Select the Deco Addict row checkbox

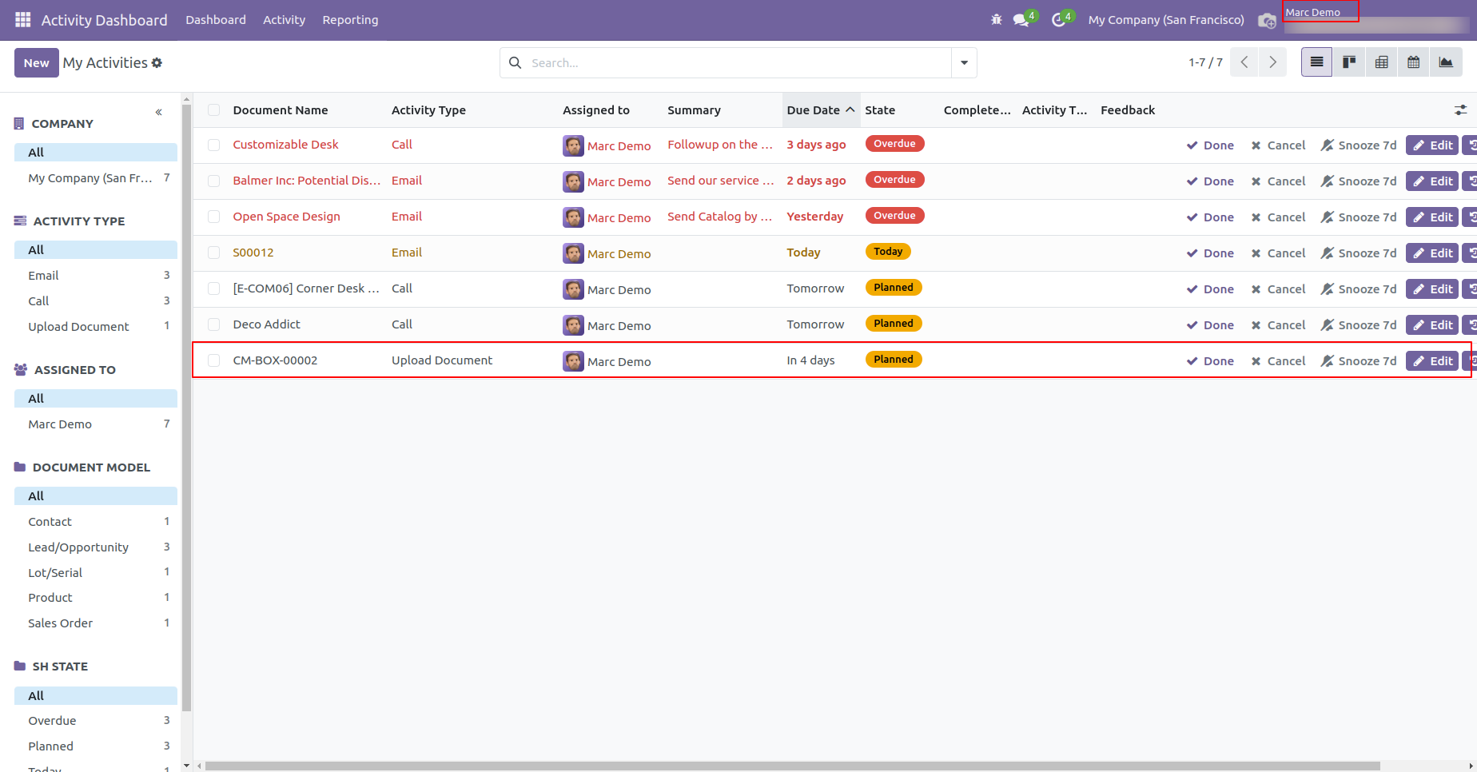(x=213, y=324)
